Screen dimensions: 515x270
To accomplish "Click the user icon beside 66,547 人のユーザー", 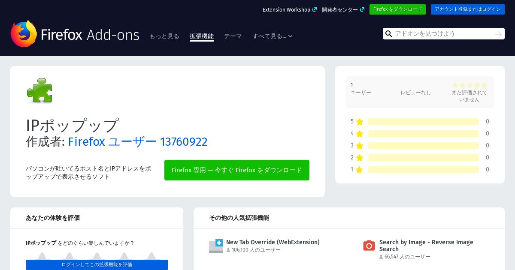I will [x=381, y=257].
